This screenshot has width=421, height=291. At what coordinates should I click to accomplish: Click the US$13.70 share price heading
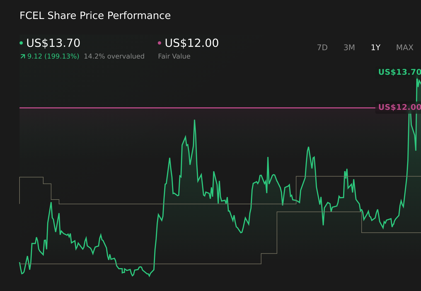[53, 43]
